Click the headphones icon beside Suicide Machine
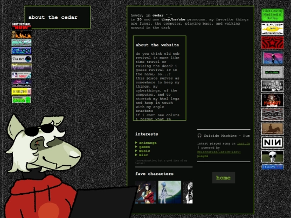 199,136
